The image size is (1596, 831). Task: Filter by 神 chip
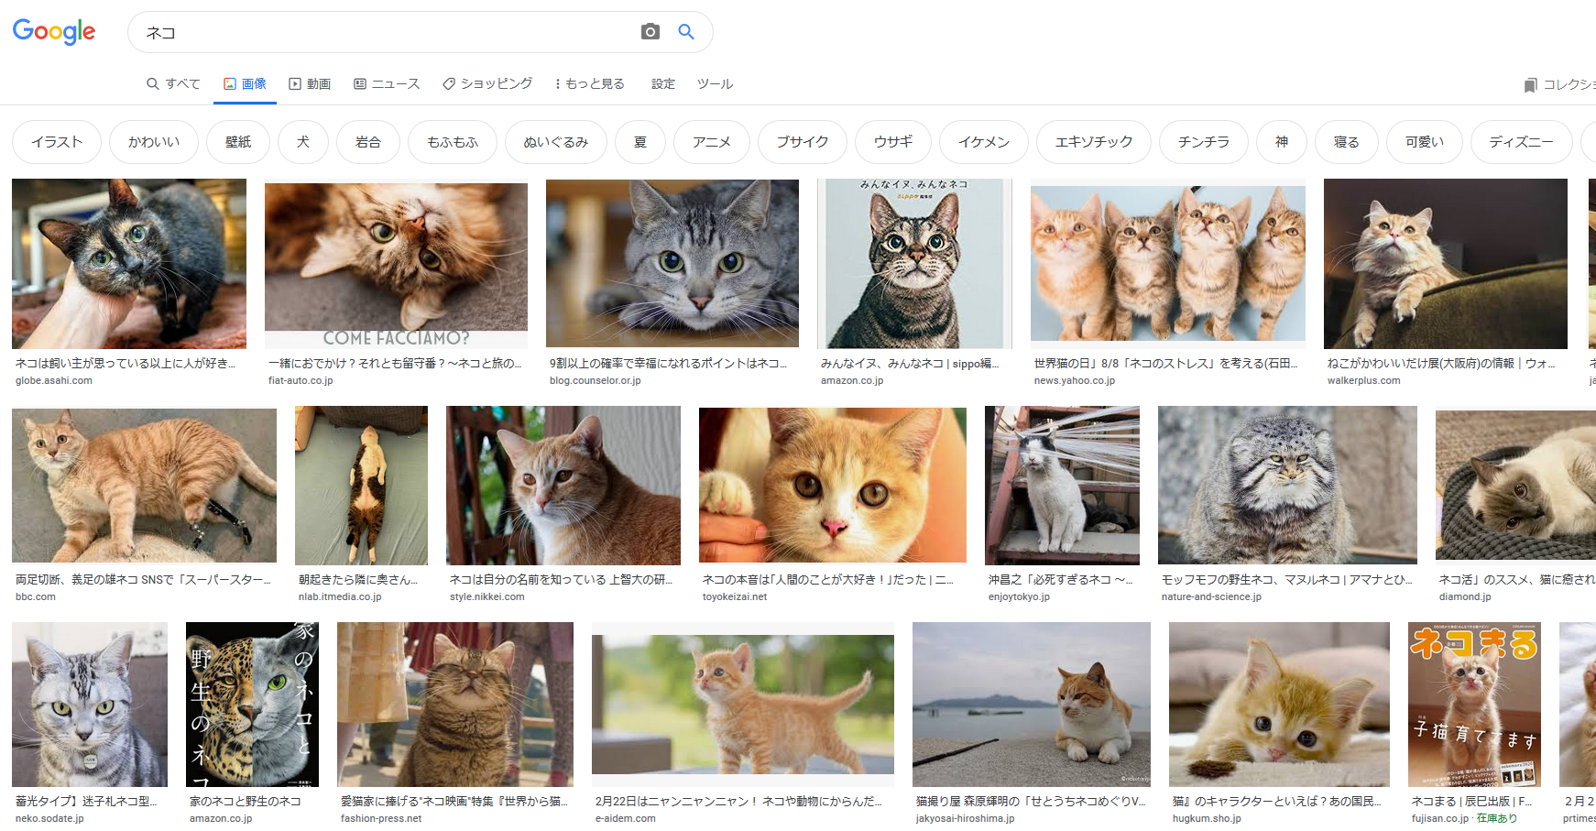click(1282, 142)
